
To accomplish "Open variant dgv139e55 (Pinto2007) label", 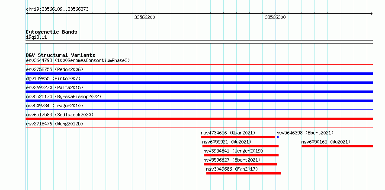I will click(x=53, y=78).
